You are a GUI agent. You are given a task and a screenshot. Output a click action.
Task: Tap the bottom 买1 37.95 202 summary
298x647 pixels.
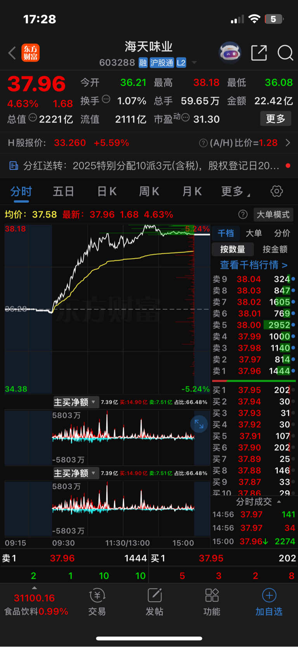click(x=223, y=558)
